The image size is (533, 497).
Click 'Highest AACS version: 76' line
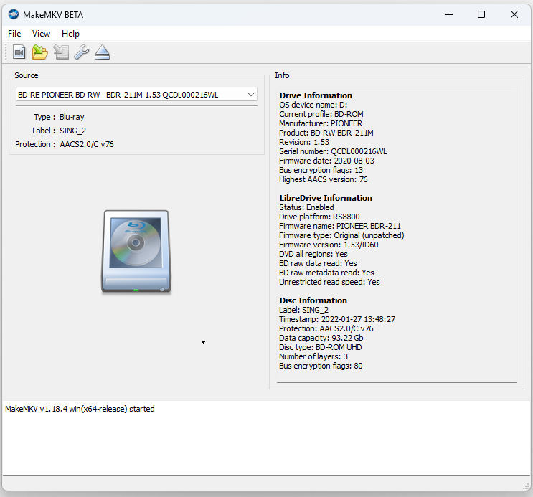[324, 179]
